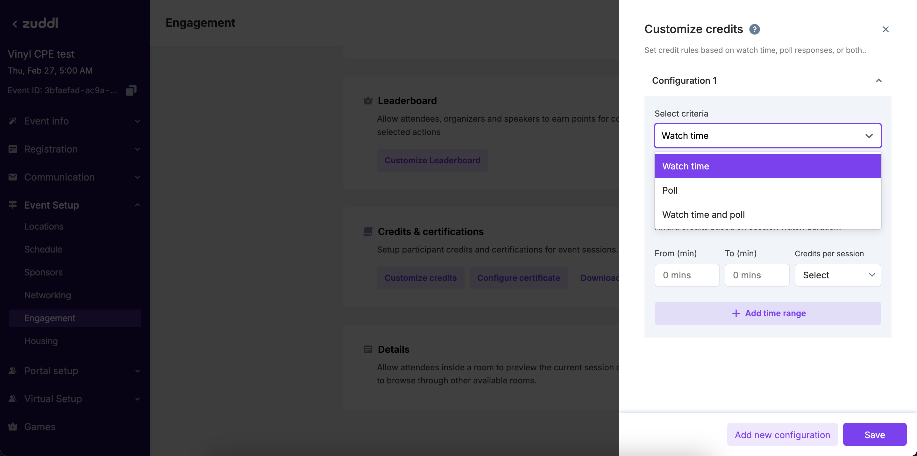Expand the Portal setup sidebar section
The image size is (917, 456).
tap(138, 371)
